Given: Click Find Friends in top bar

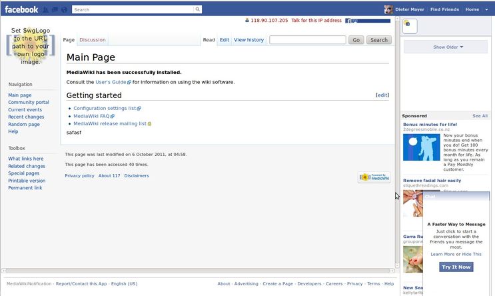Looking at the screenshot, I should click(x=444, y=9).
